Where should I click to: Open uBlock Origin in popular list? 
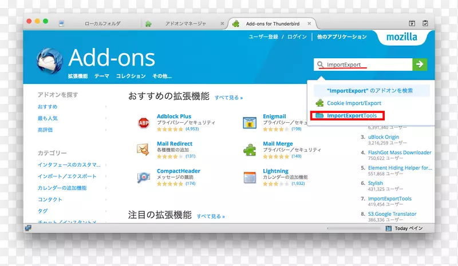pyautogui.click(x=383, y=137)
